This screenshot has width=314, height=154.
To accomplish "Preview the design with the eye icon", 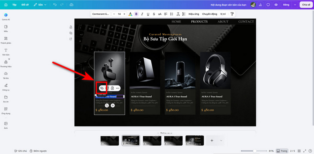I will (x=276, y=5).
